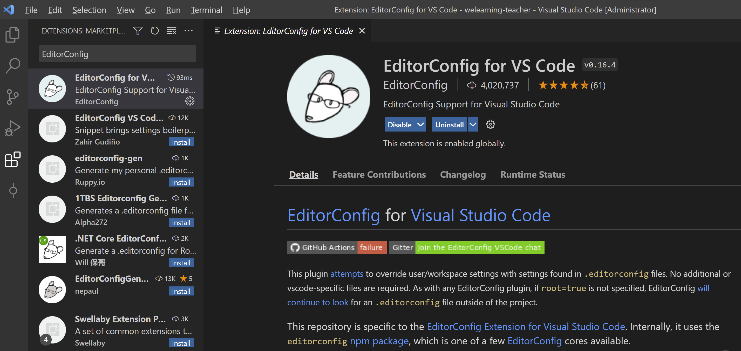Screen dimensions: 741x351
Task: Click the EditorConfig publisher name link
Action: pyautogui.click(x=415, y=85)
